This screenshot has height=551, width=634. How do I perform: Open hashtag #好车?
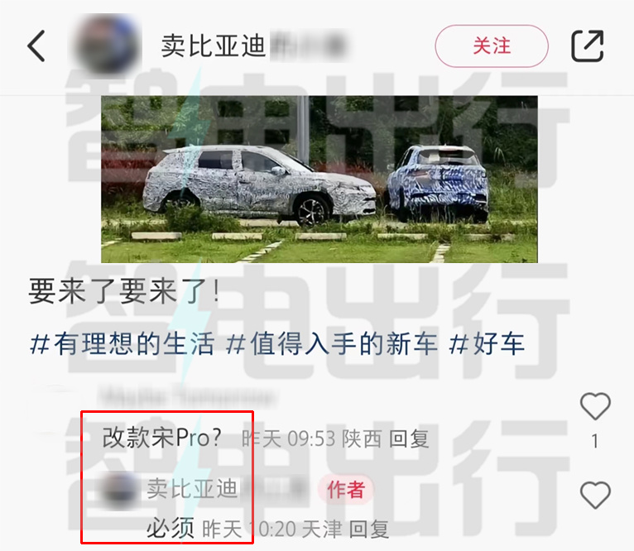[x=487, y=344]
